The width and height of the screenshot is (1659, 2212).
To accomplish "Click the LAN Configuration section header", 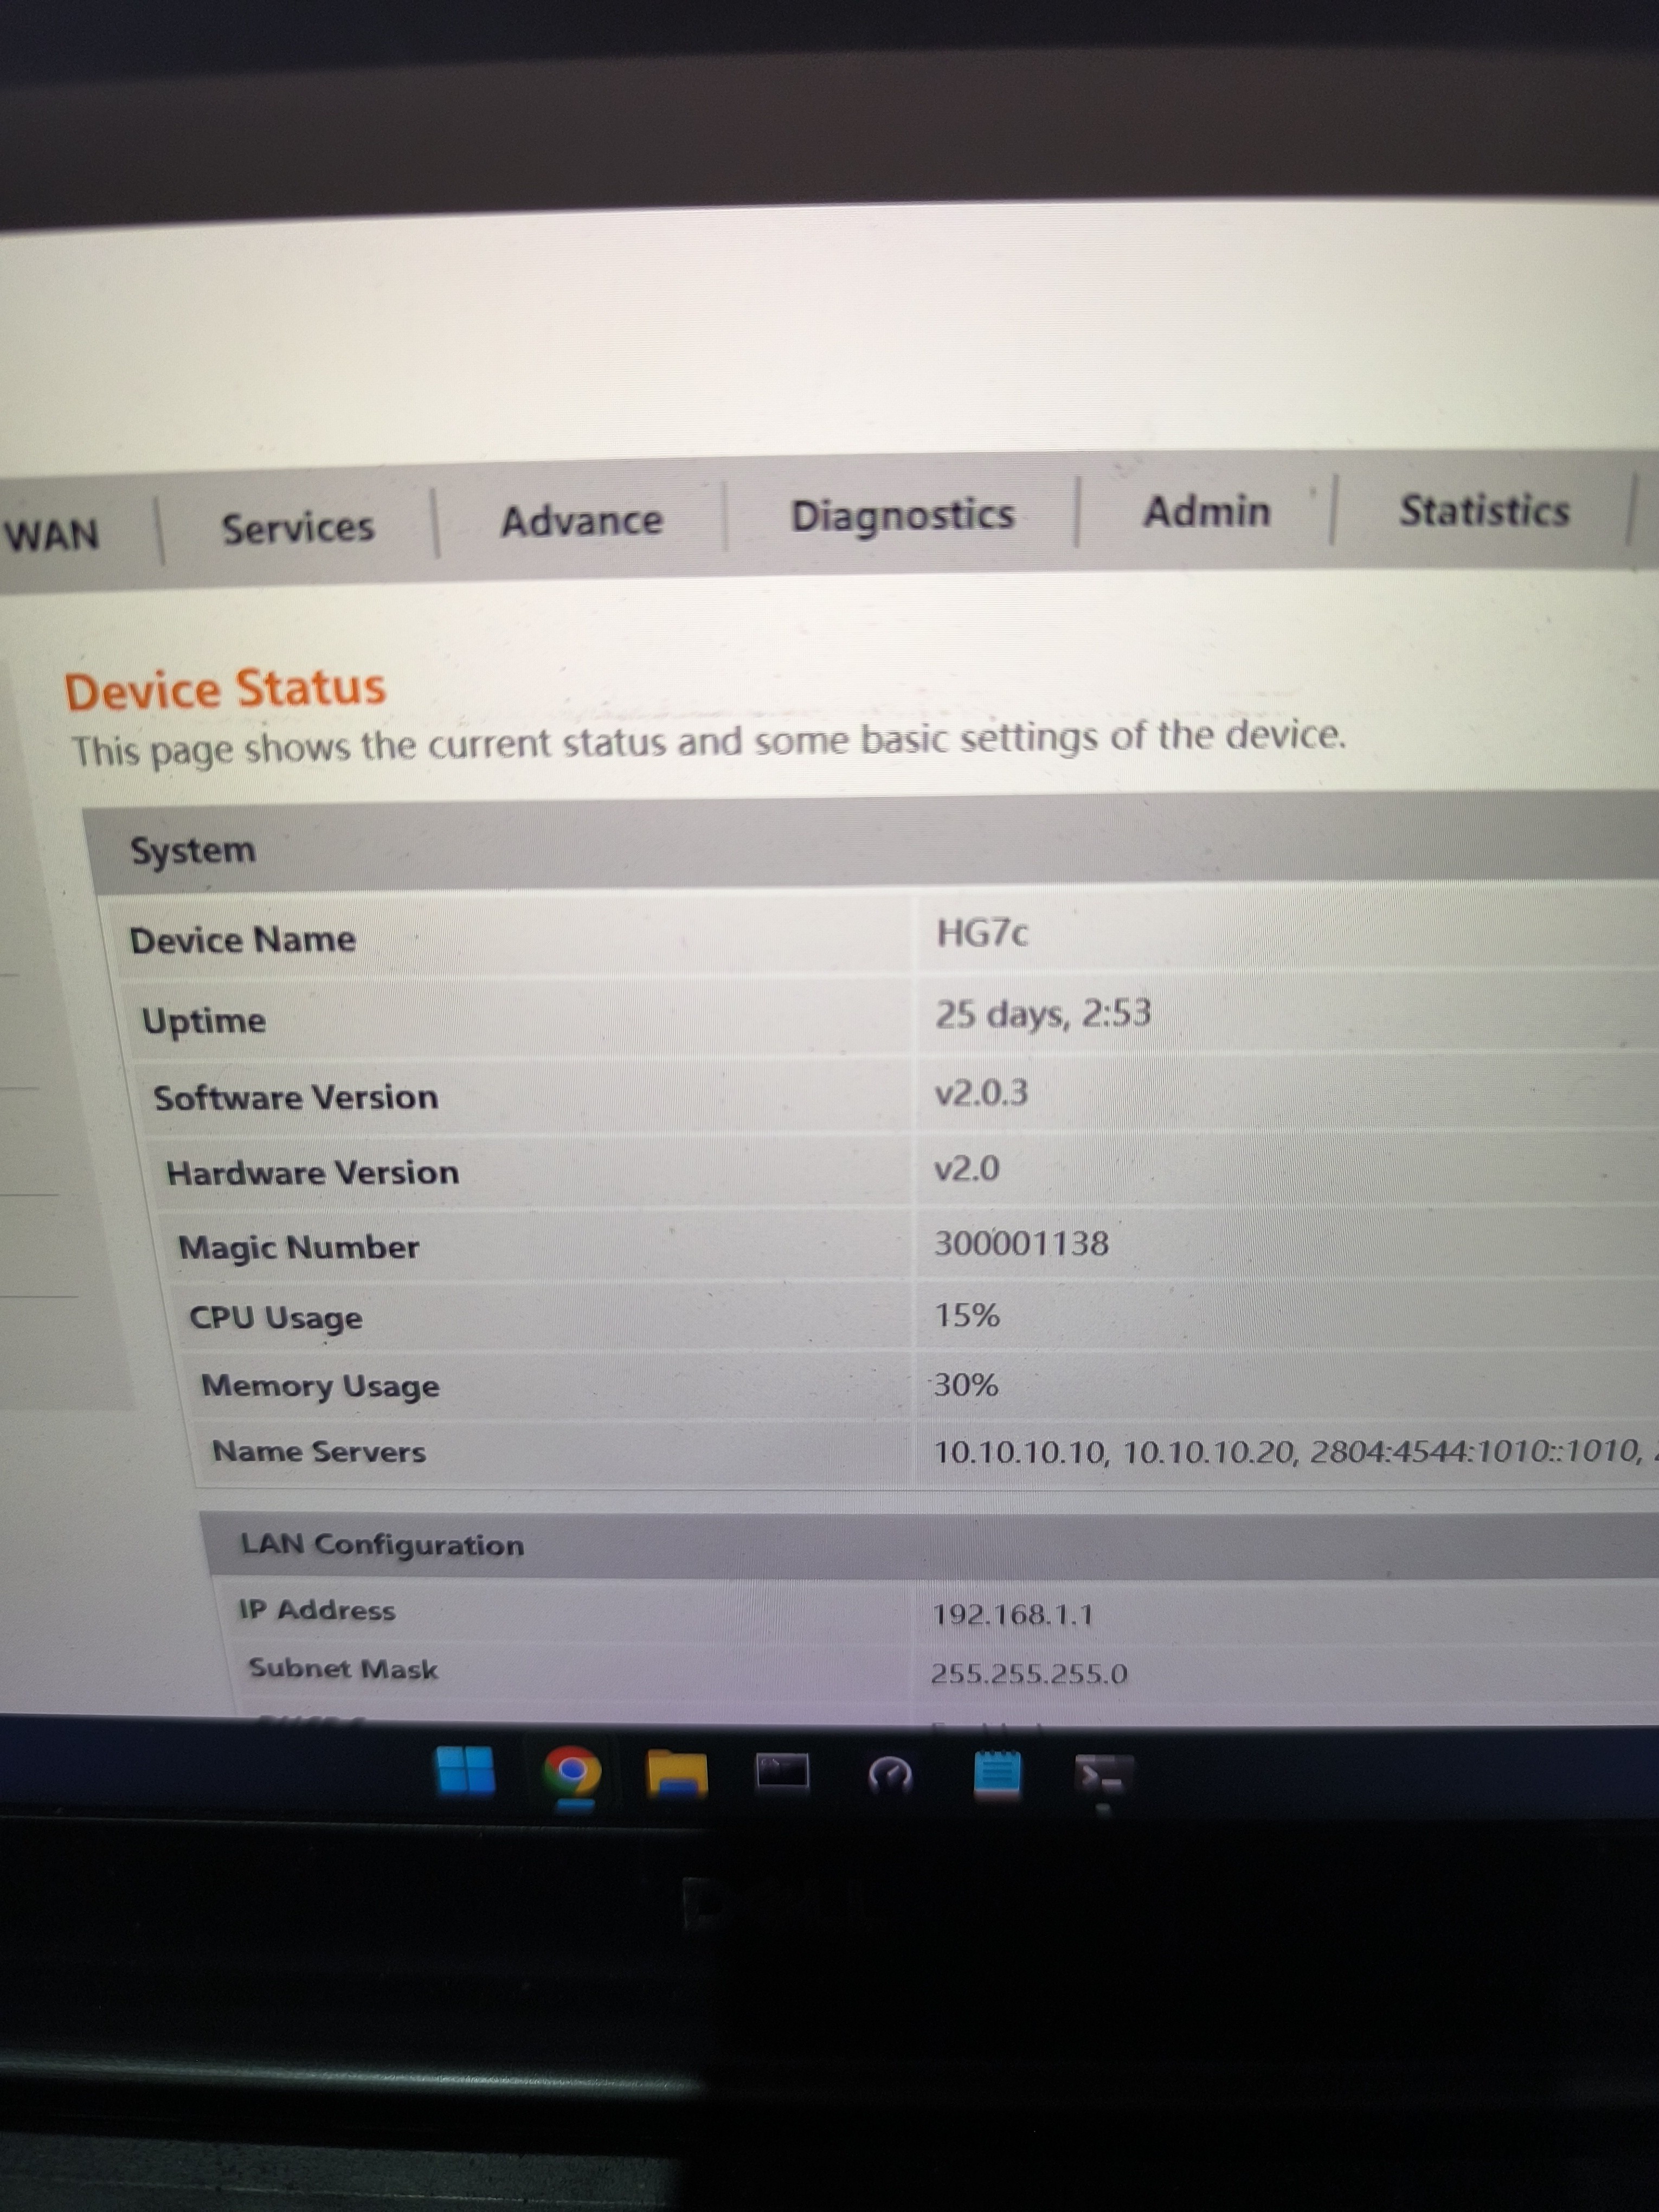I will (382, 1545).
